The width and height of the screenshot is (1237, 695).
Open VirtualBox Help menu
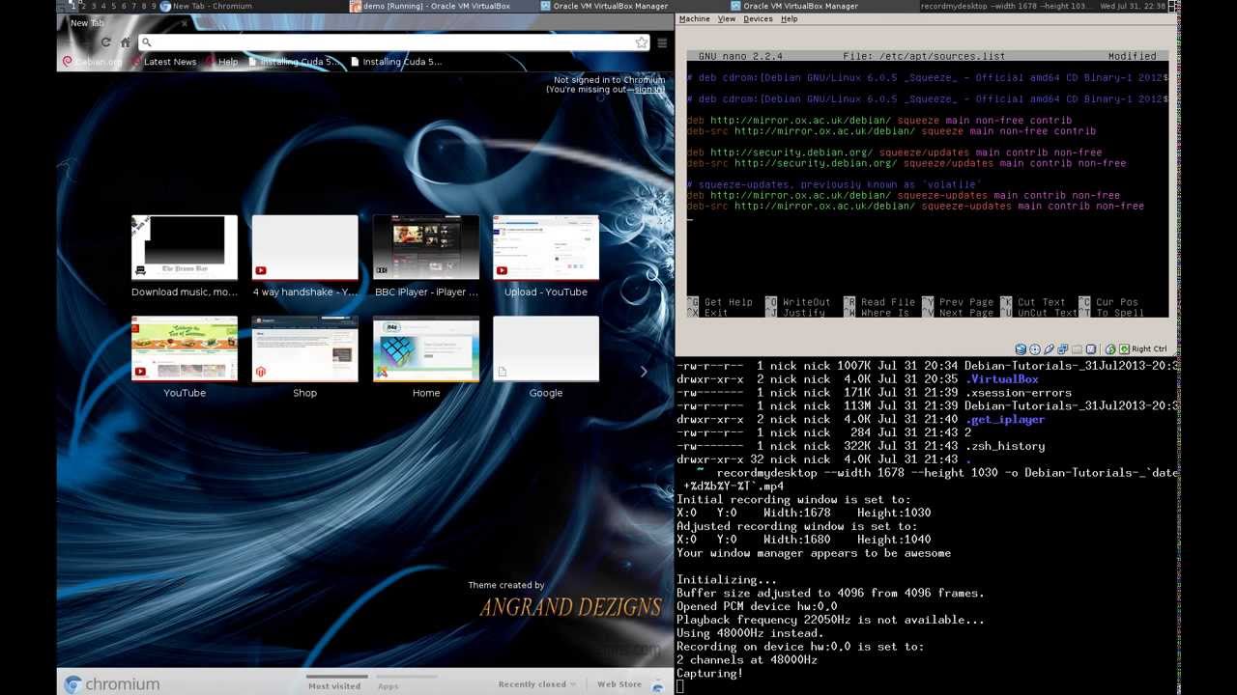pos(789,19)
